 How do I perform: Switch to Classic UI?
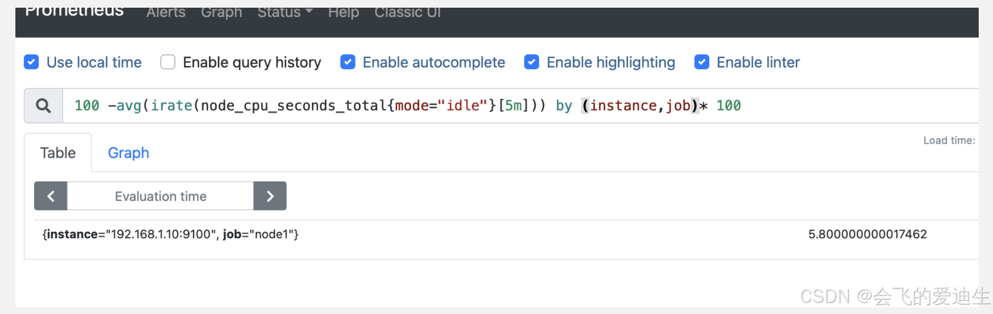tap(407, 12)
